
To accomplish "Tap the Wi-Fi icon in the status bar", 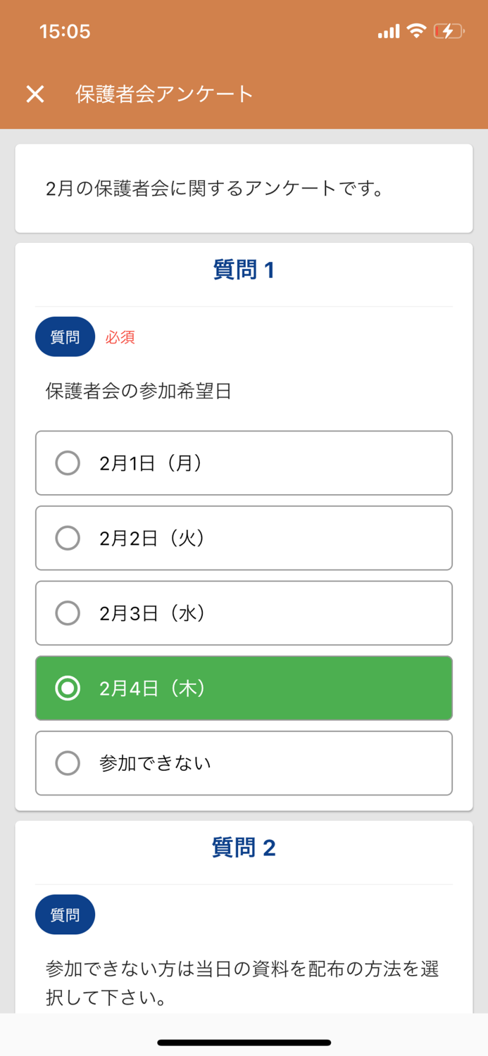I will (x=418, y=31).
